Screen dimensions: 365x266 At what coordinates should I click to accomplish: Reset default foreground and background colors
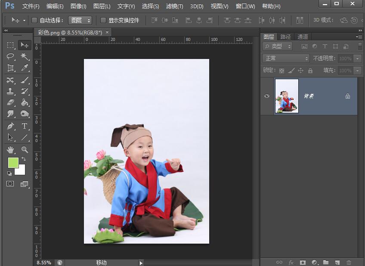(9, 173)
